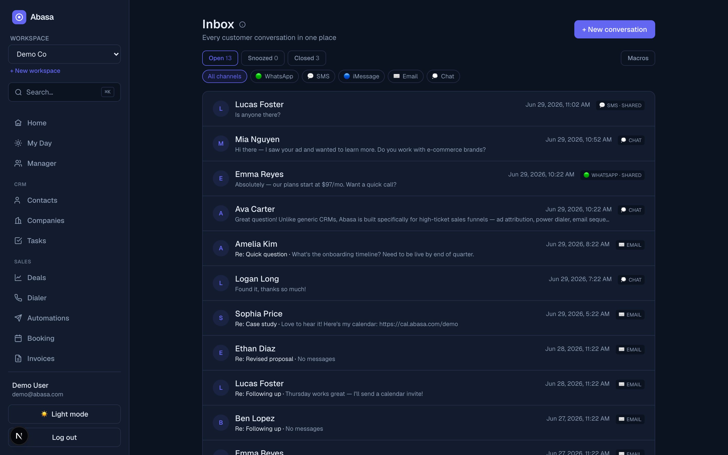Click the N avatar badge

pos(19,436)
